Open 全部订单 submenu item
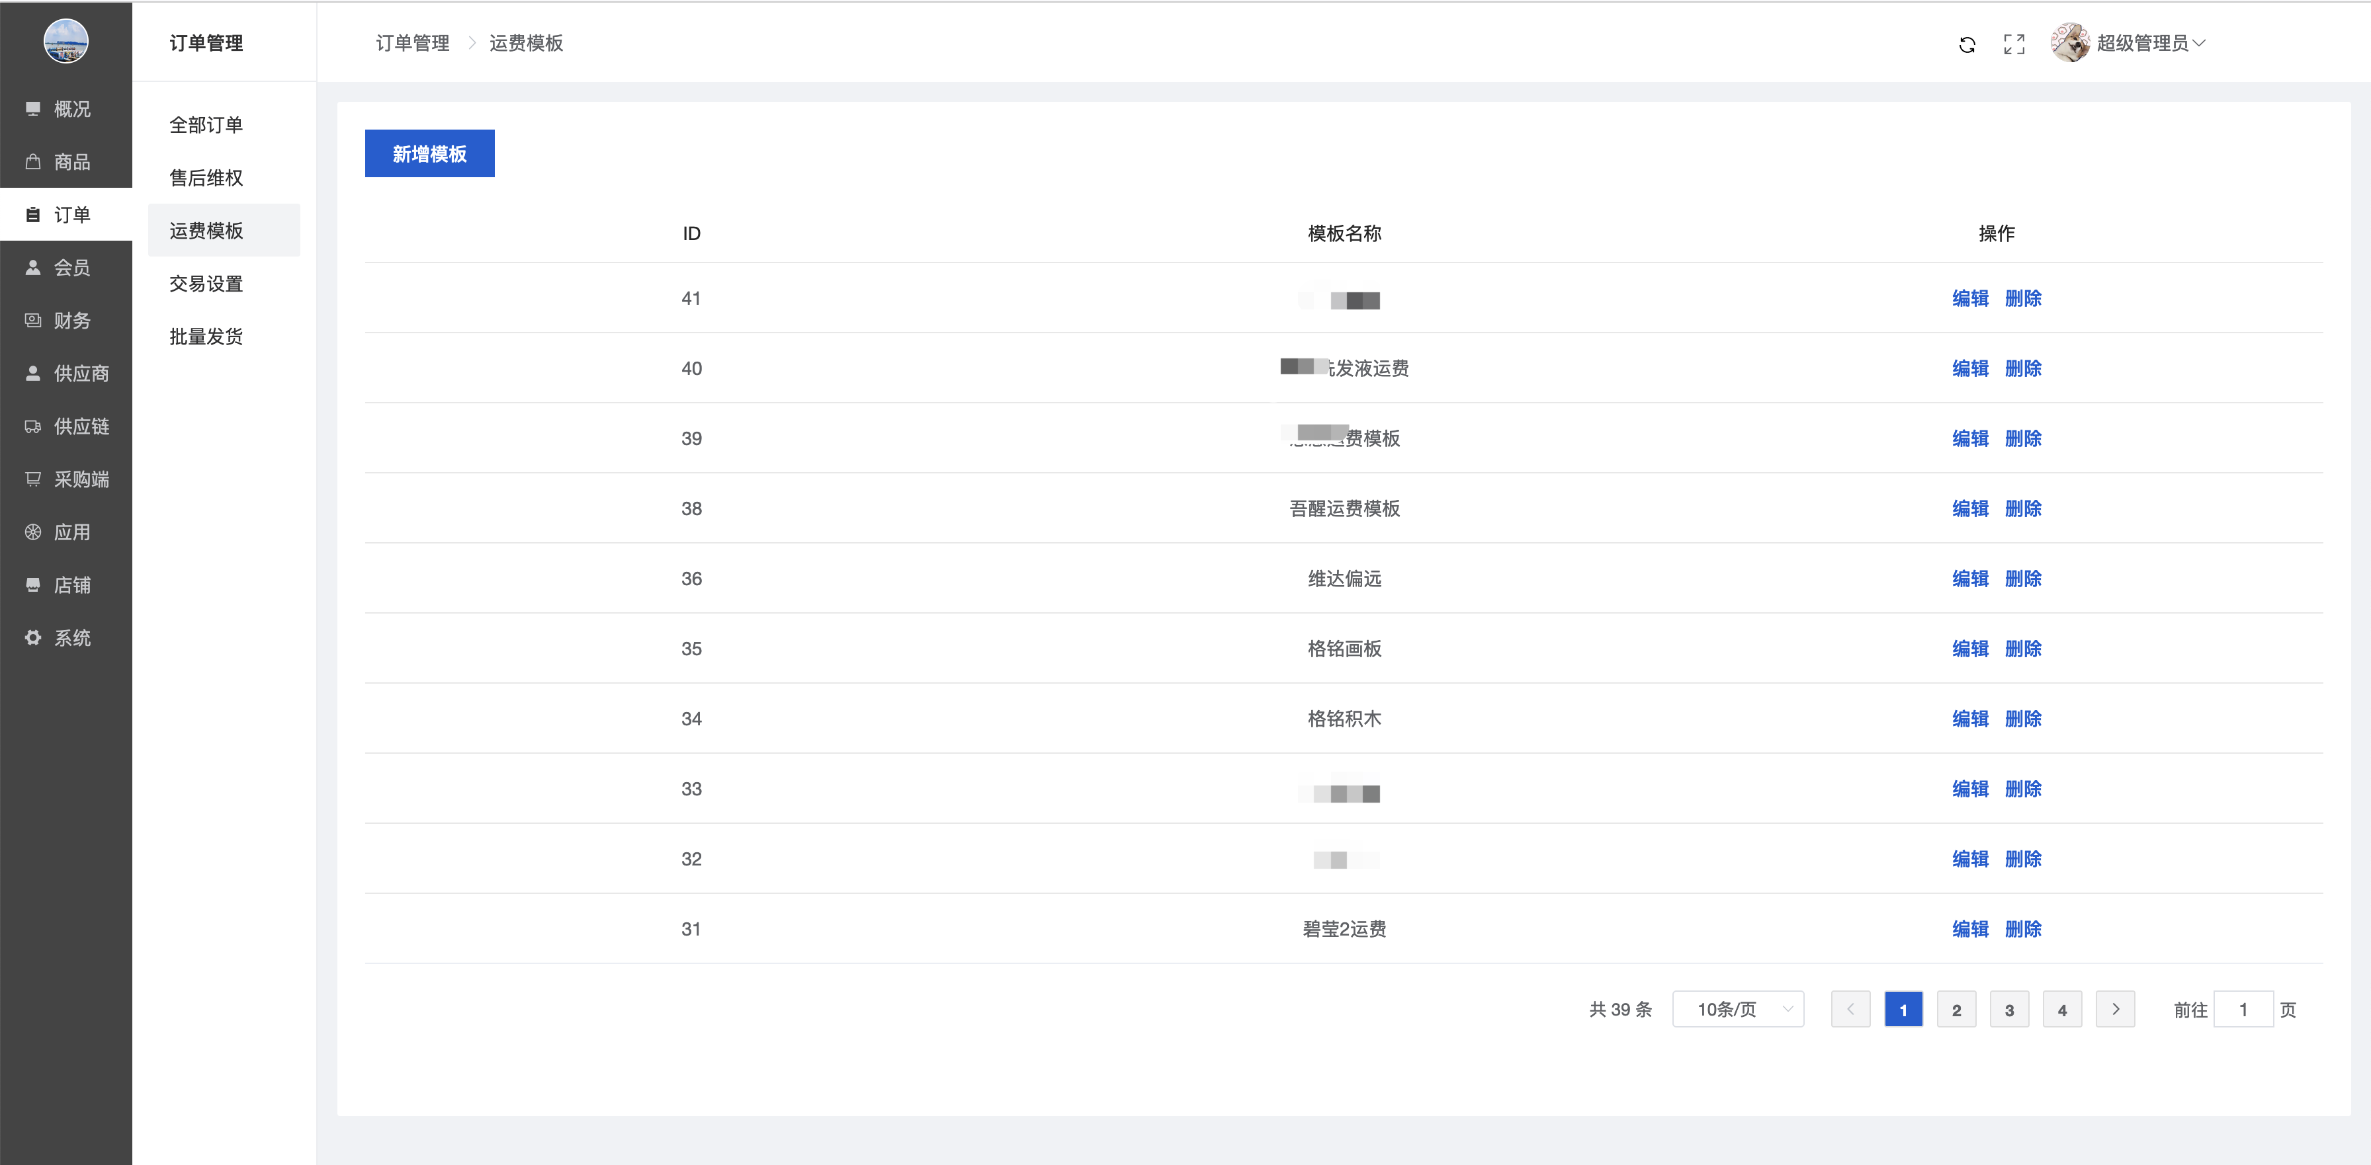This screenshot has height=1165, width=2371. pos(206,125)
